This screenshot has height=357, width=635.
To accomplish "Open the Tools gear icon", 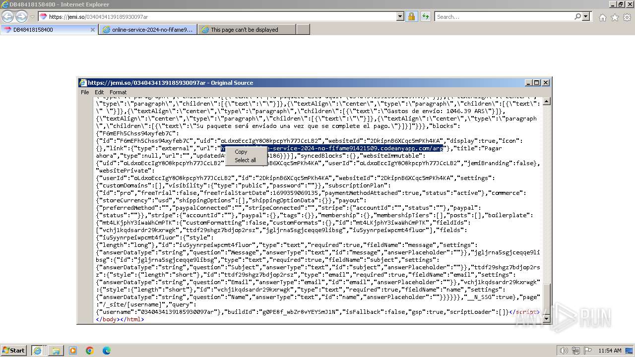I will point(627,17).
